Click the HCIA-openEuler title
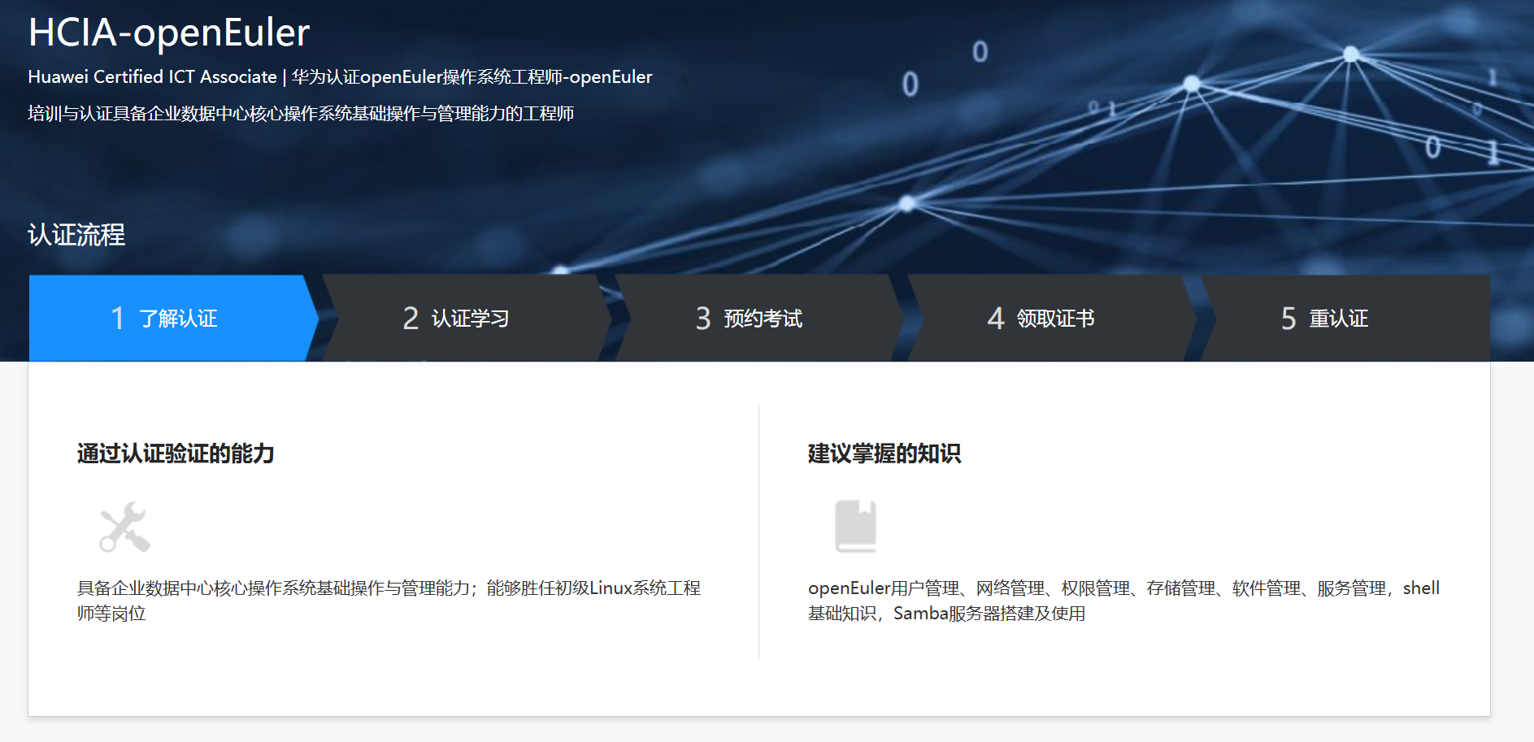This screenshot has width=1534, height=742. click(169, 33)
